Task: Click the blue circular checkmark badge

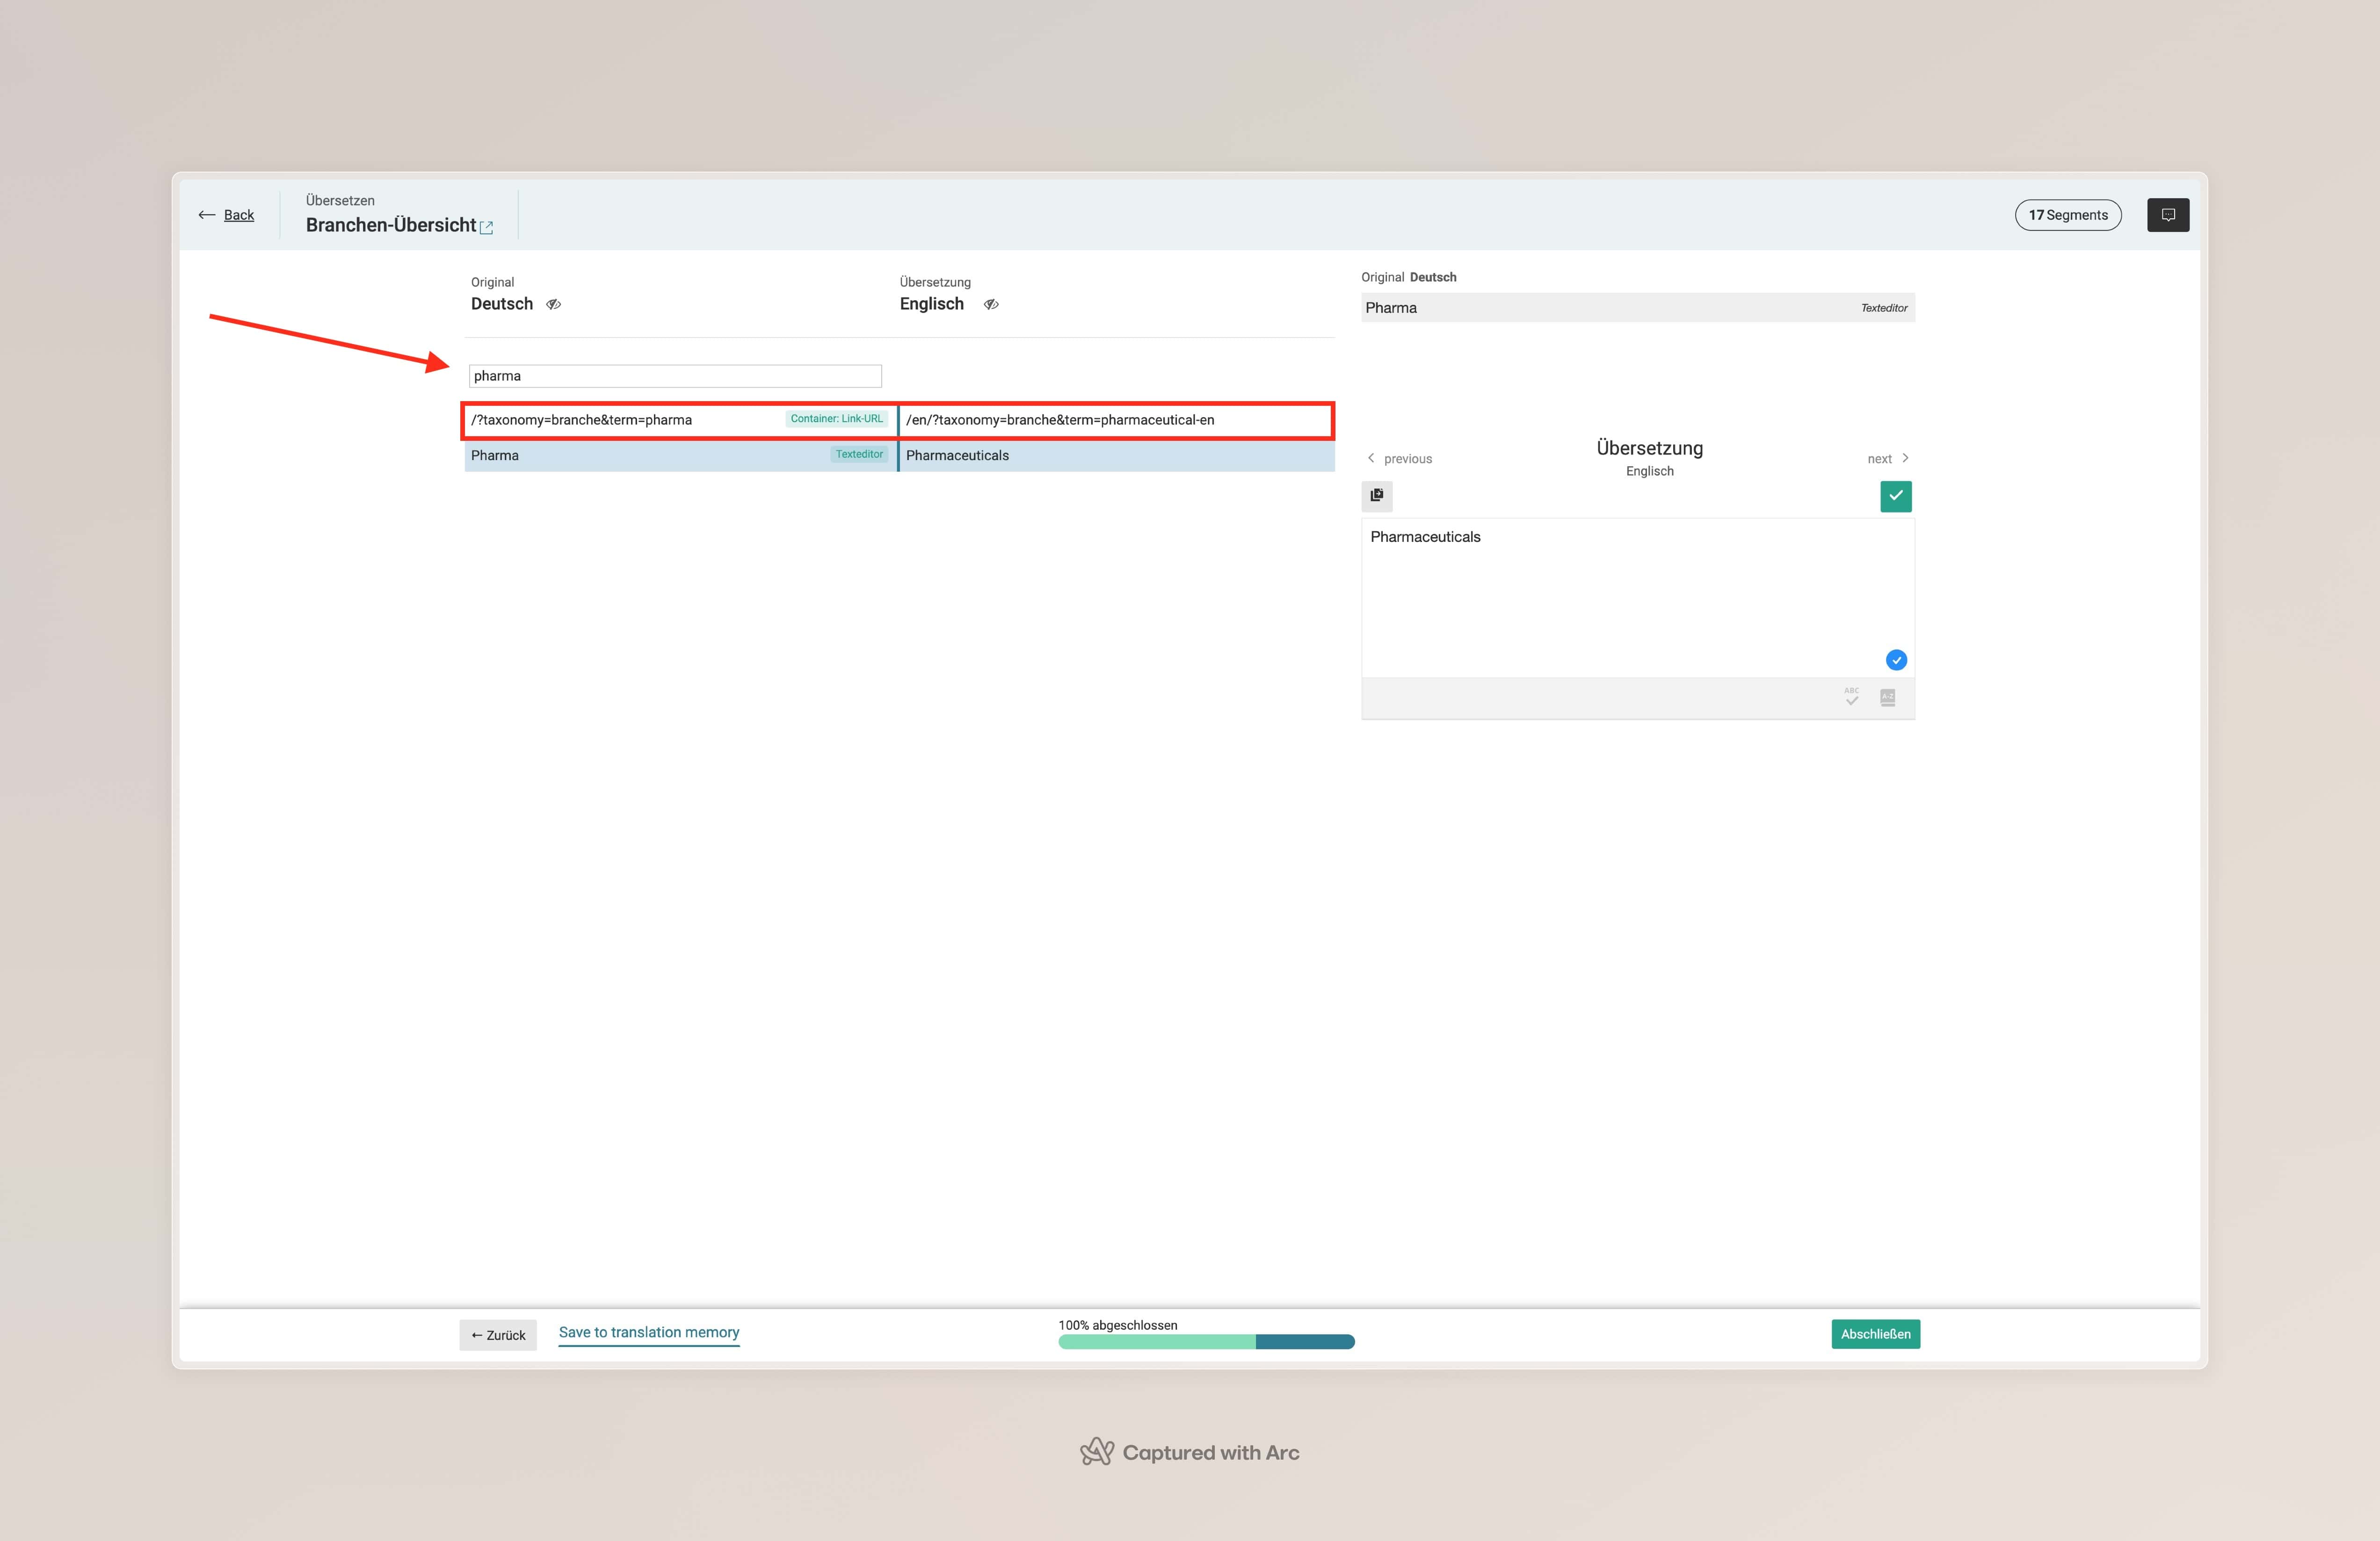Action: [x=1895, y=660]
